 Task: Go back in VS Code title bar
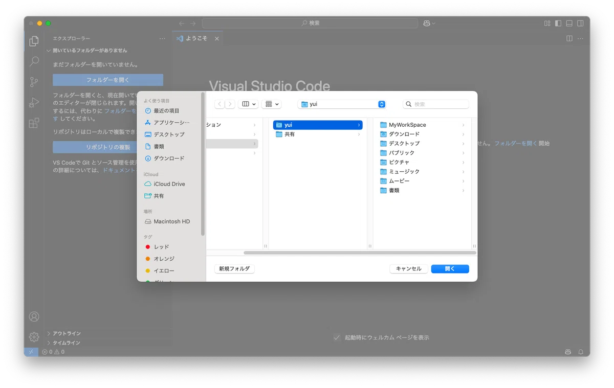[181, 24]
